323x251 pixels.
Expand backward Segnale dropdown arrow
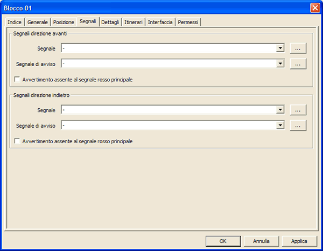280,110
